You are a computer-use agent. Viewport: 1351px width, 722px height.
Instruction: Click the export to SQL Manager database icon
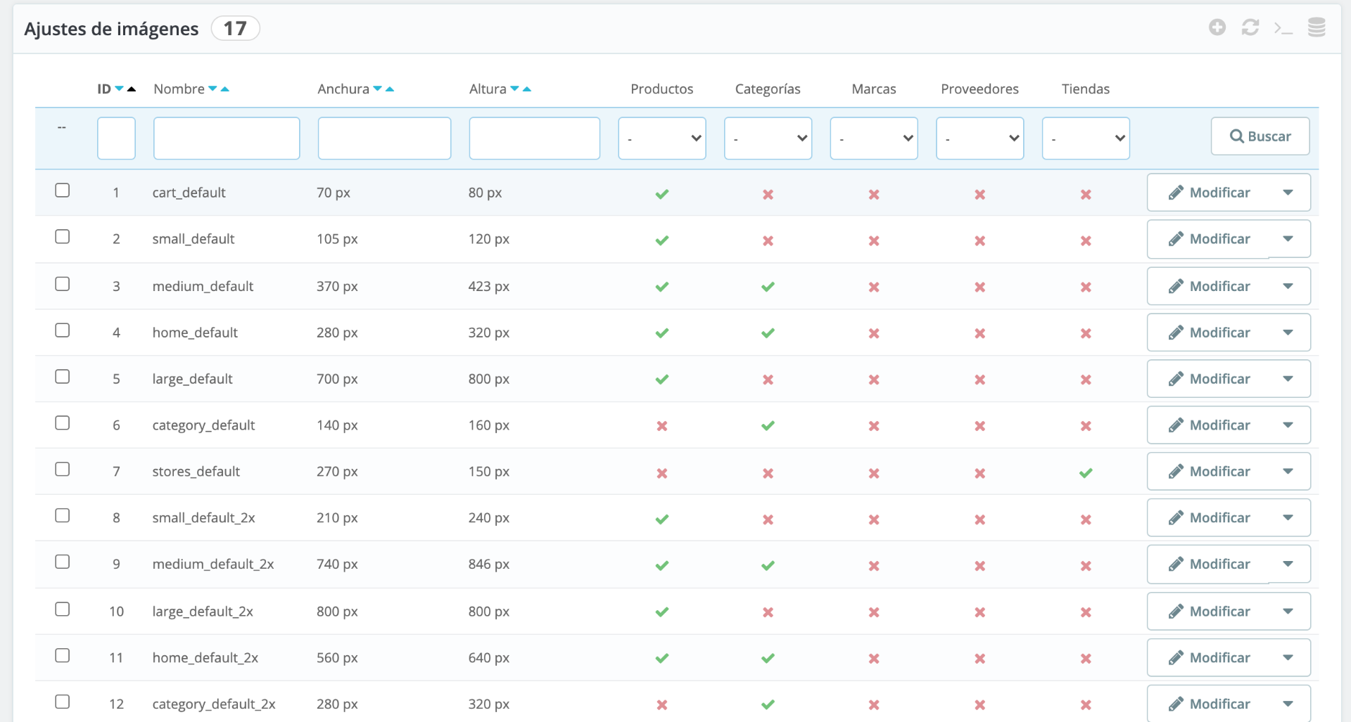point(1317,27)
